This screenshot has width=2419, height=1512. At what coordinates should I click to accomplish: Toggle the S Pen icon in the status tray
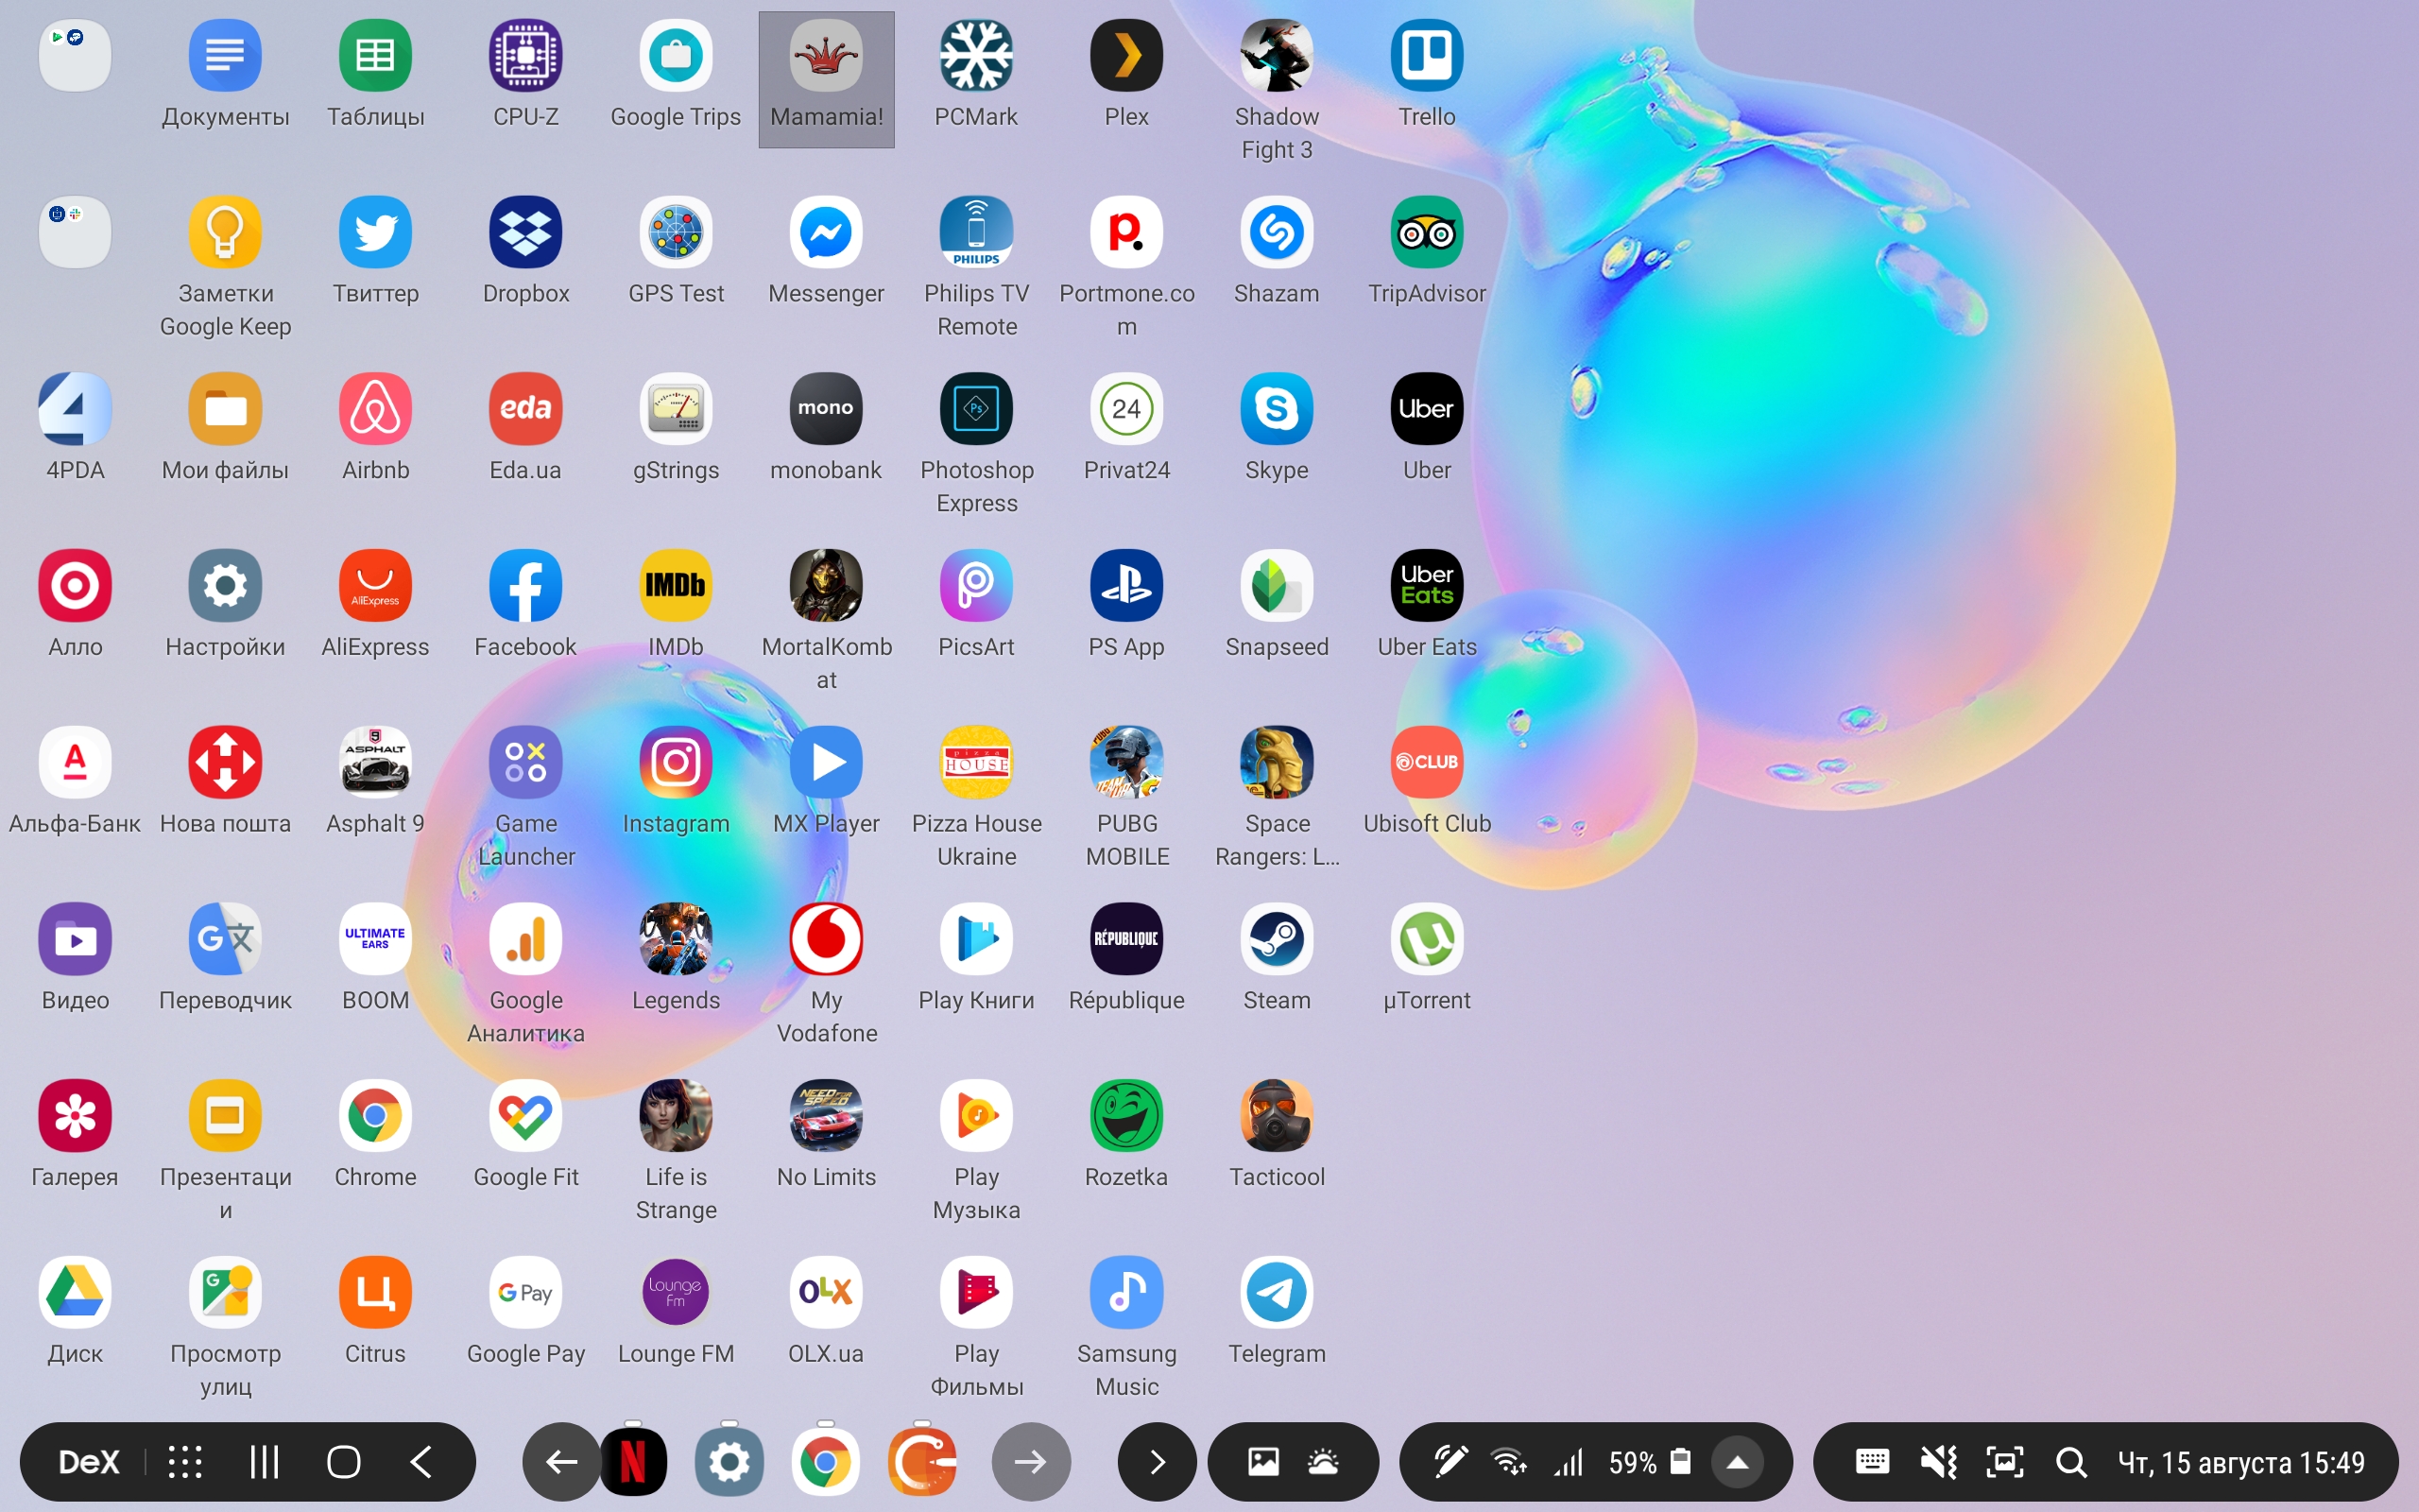(x=1450, y=1462)
